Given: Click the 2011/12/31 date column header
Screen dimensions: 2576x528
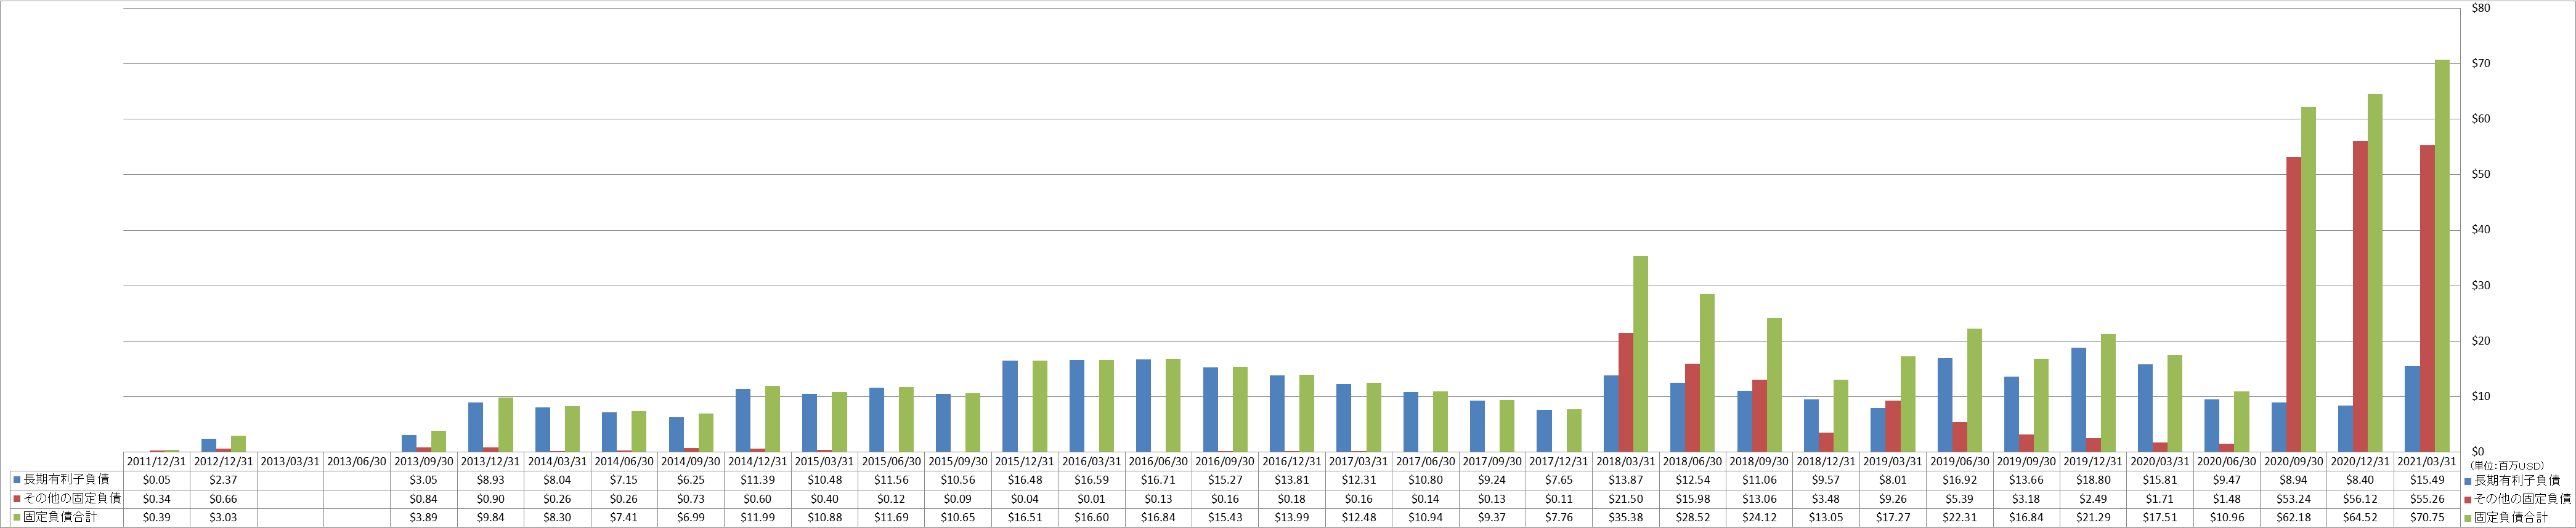Looking at the screenshot, I should coord(157,462).
